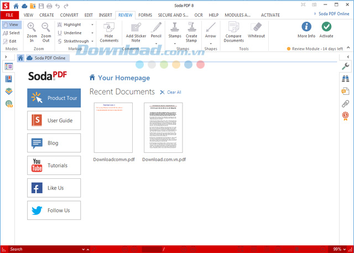Image resolution: width=354 pixels, height=253 pixels.
Task: Open the FILE menu
Action: (9, 15)
